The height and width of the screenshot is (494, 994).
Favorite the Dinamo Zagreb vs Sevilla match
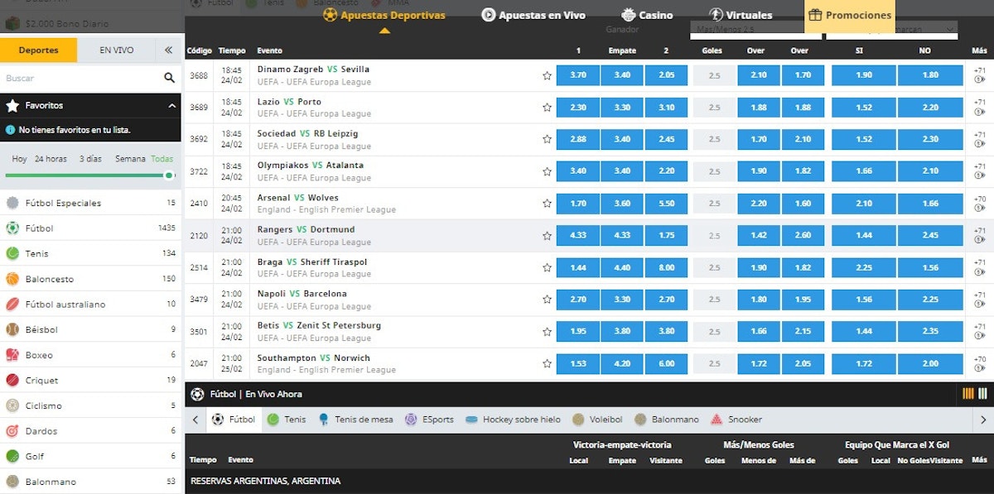click(x=547, y=75)
